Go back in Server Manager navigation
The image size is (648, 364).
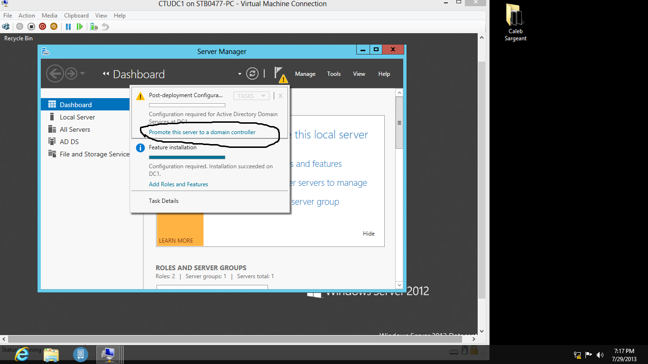tap(55, 73)
